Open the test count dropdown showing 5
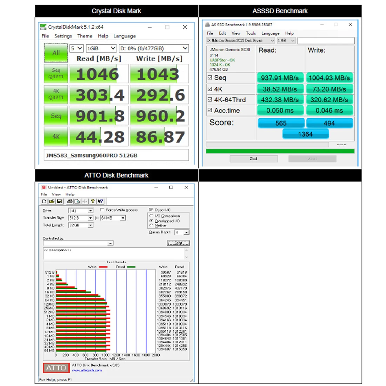This screenshot has width=386, height=386. (x=76, y=48)
